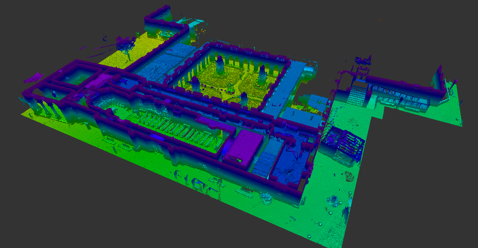Select the isolated orange point in background

[x=379, y=20]
